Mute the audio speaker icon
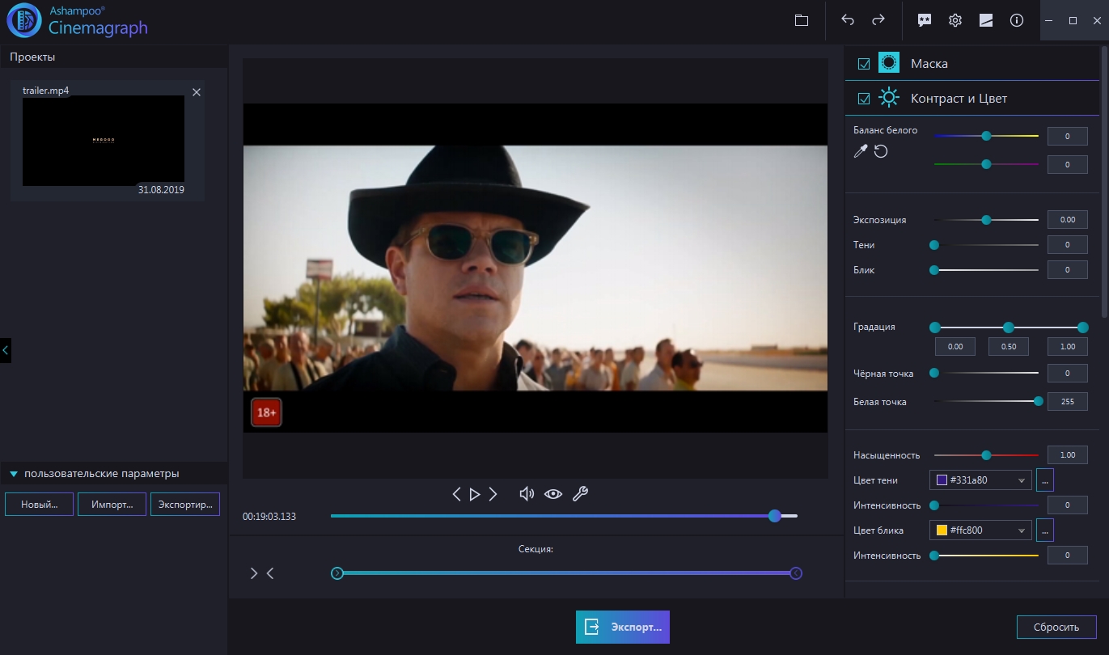This screenshot has height=655, width=1109. [x=527, y=494]
